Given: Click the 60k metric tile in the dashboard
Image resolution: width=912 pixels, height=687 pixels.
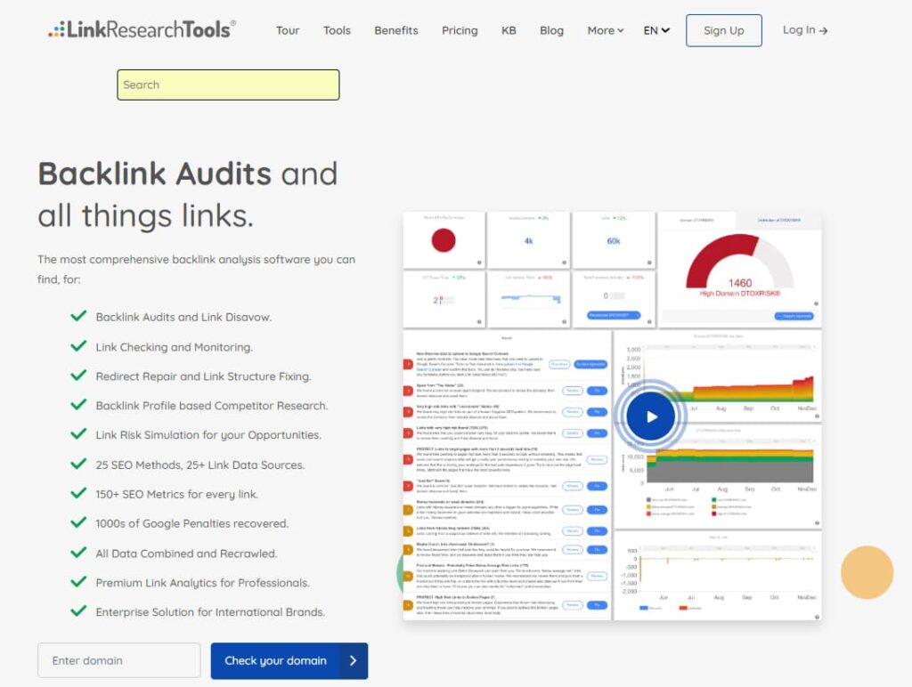Looking at the screenshot, I should pyautogui.click(x=614, y=240).
